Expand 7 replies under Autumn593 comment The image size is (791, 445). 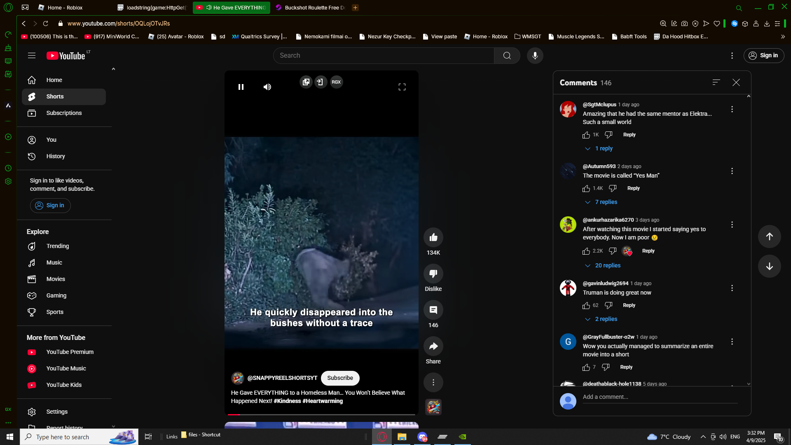[601, 202]
